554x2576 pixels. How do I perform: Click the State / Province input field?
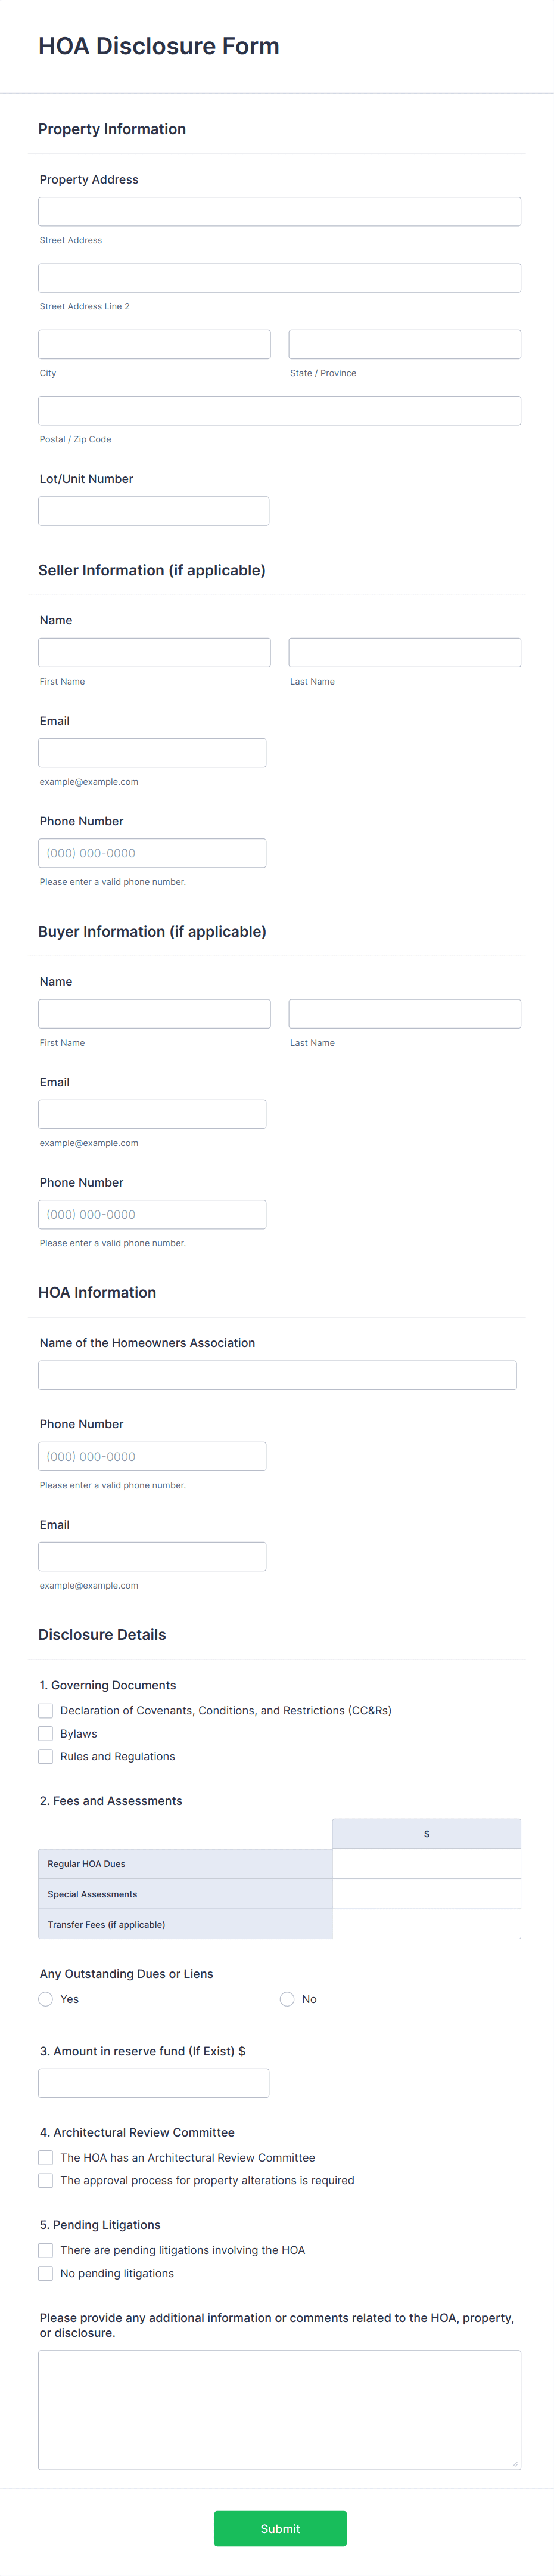tap(404, 343)
